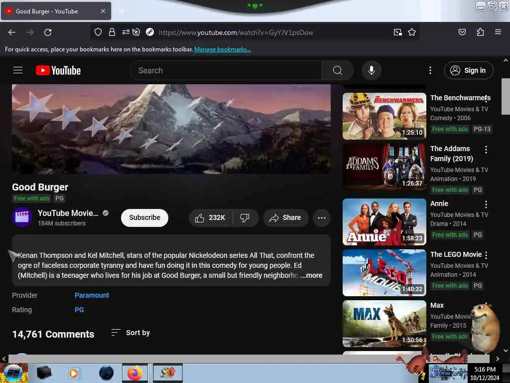The image size is (510, 383).
Task: Open YouTube settings three-dot menu beside Sign in
Action: tap(430, 70)
